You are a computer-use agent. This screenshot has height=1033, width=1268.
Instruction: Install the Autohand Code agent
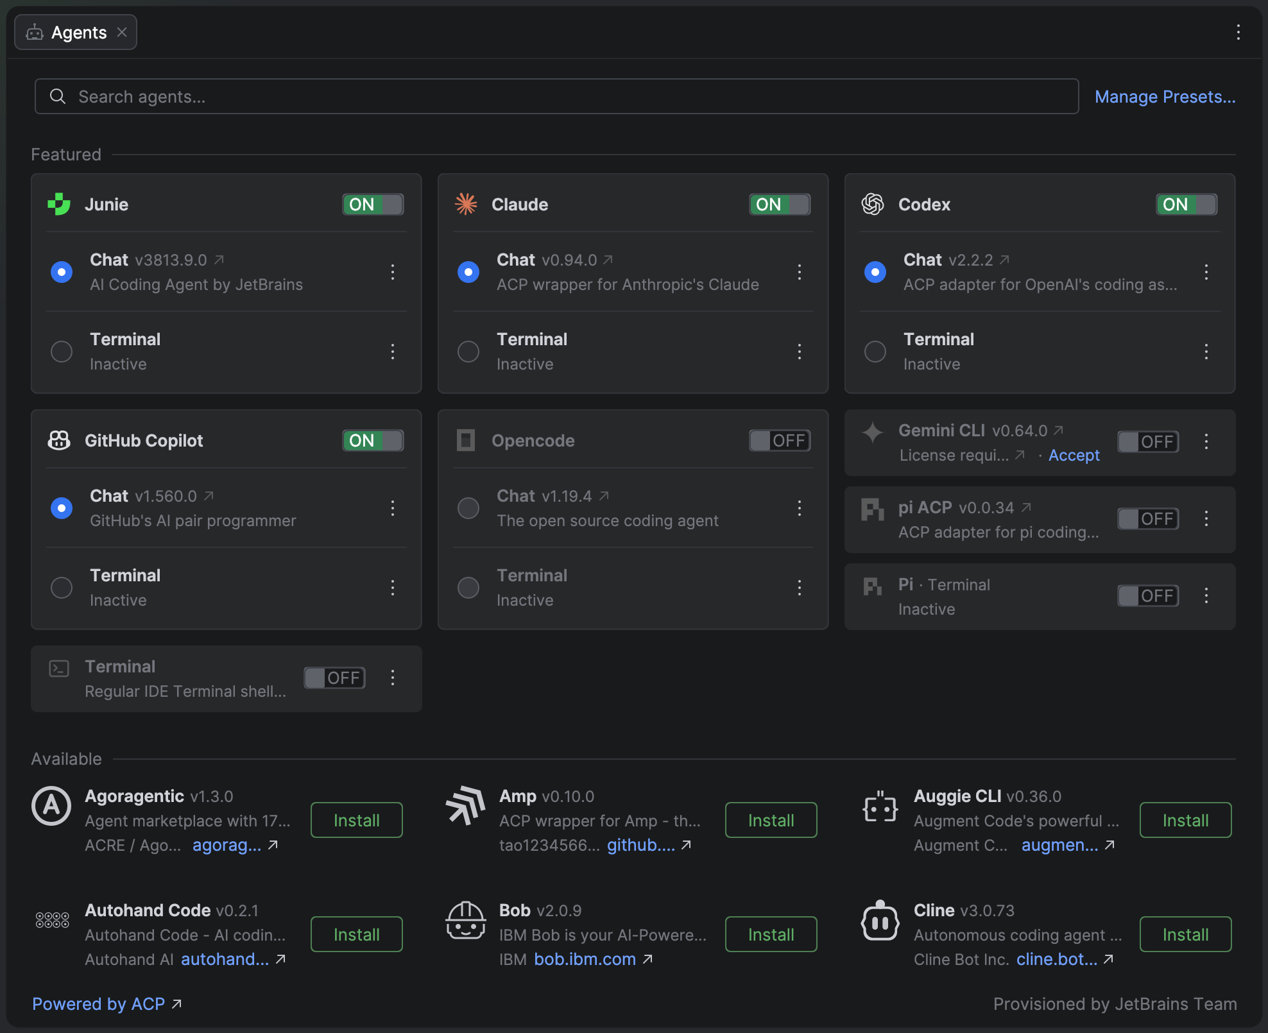click(357, 934)
